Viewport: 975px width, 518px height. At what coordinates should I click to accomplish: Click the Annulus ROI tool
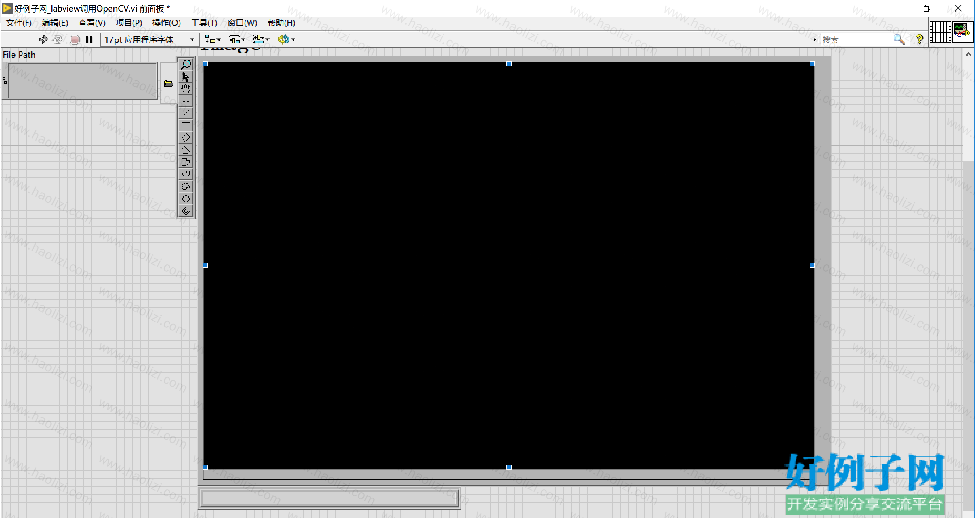(185, 211)
